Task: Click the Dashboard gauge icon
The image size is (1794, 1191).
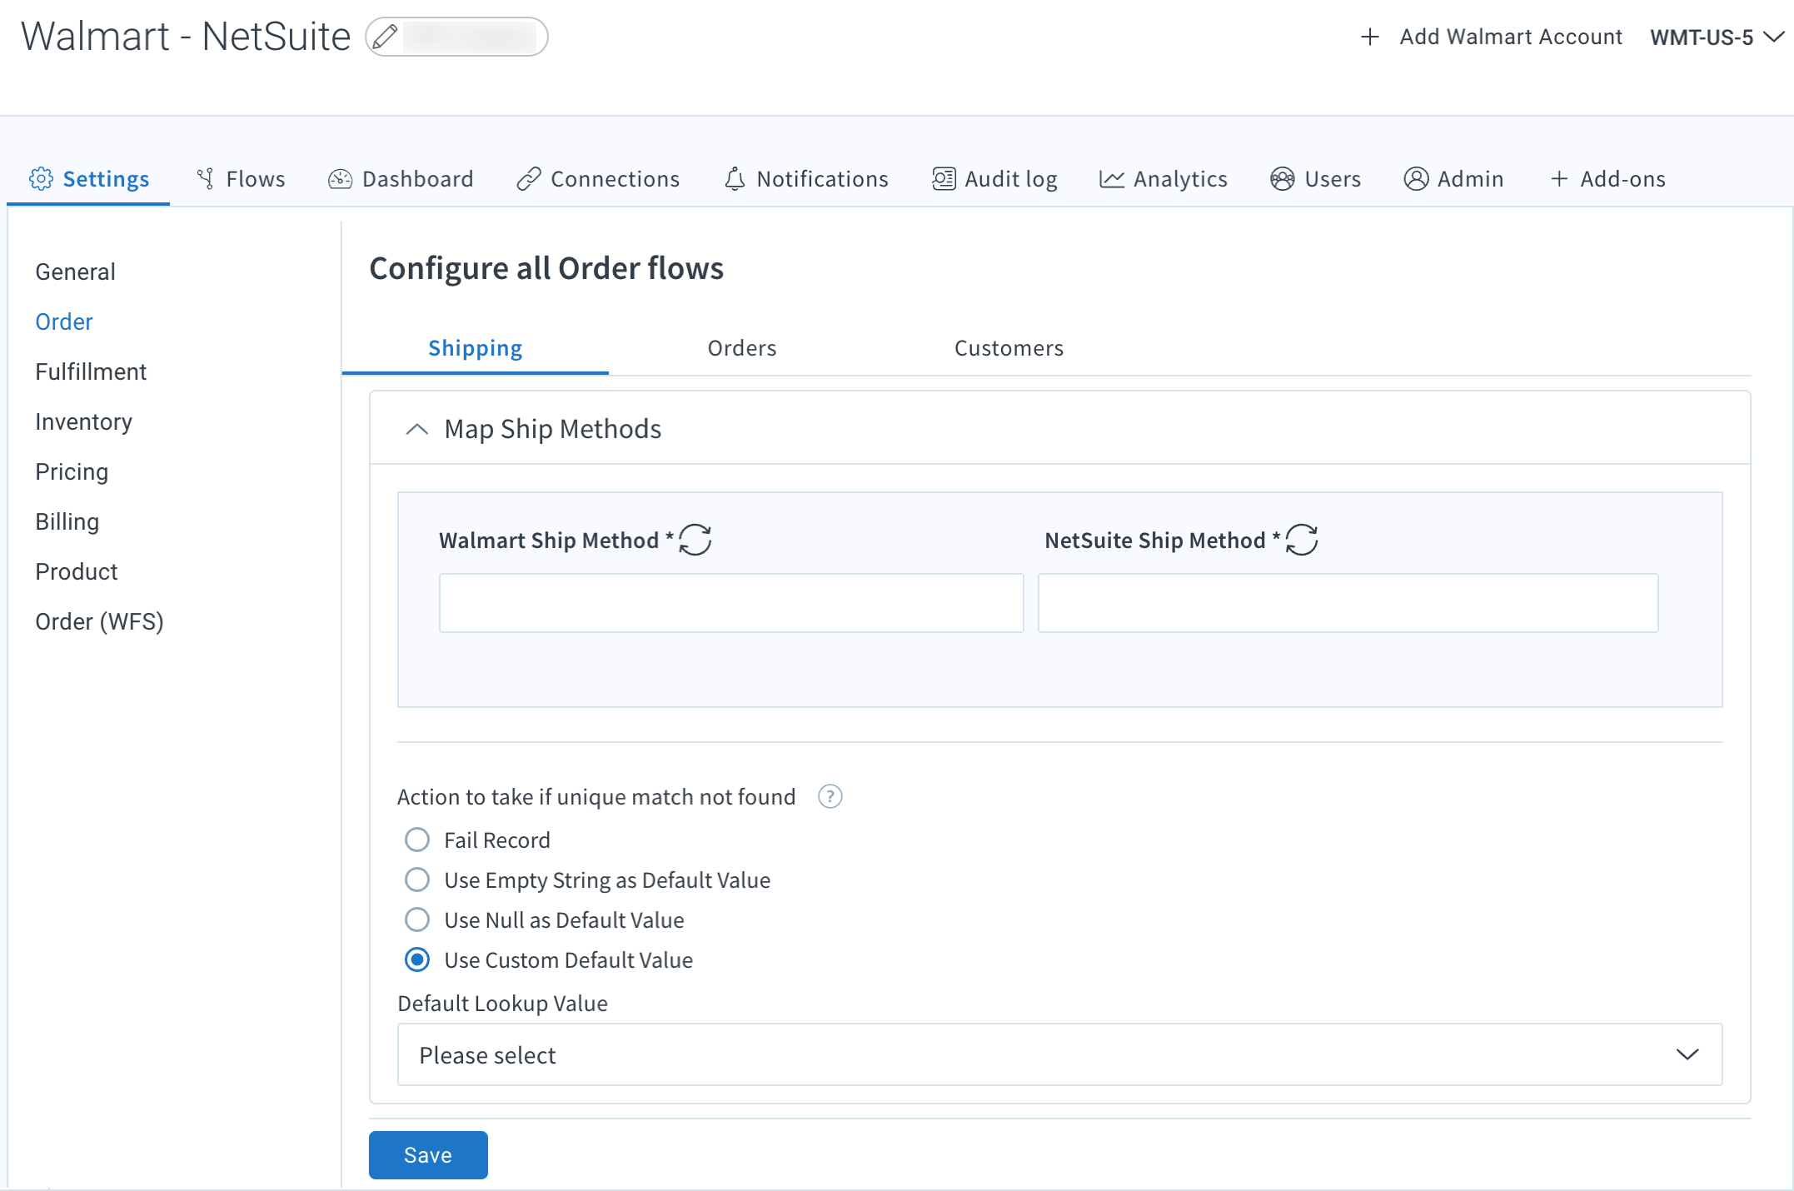Action: click(x=340, y=179)
